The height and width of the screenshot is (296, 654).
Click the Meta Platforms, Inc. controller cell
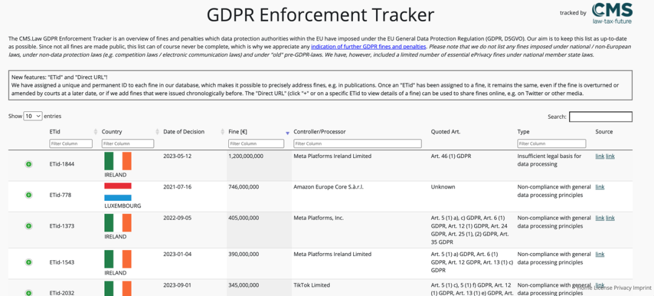(x=319, y=218)
